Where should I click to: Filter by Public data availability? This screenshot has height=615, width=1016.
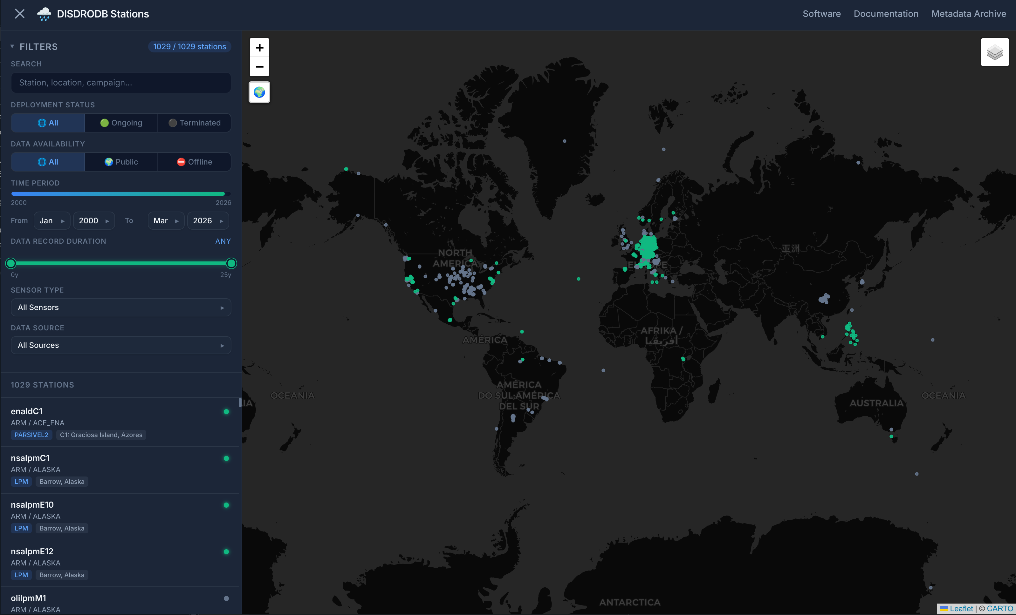[121, 162]
